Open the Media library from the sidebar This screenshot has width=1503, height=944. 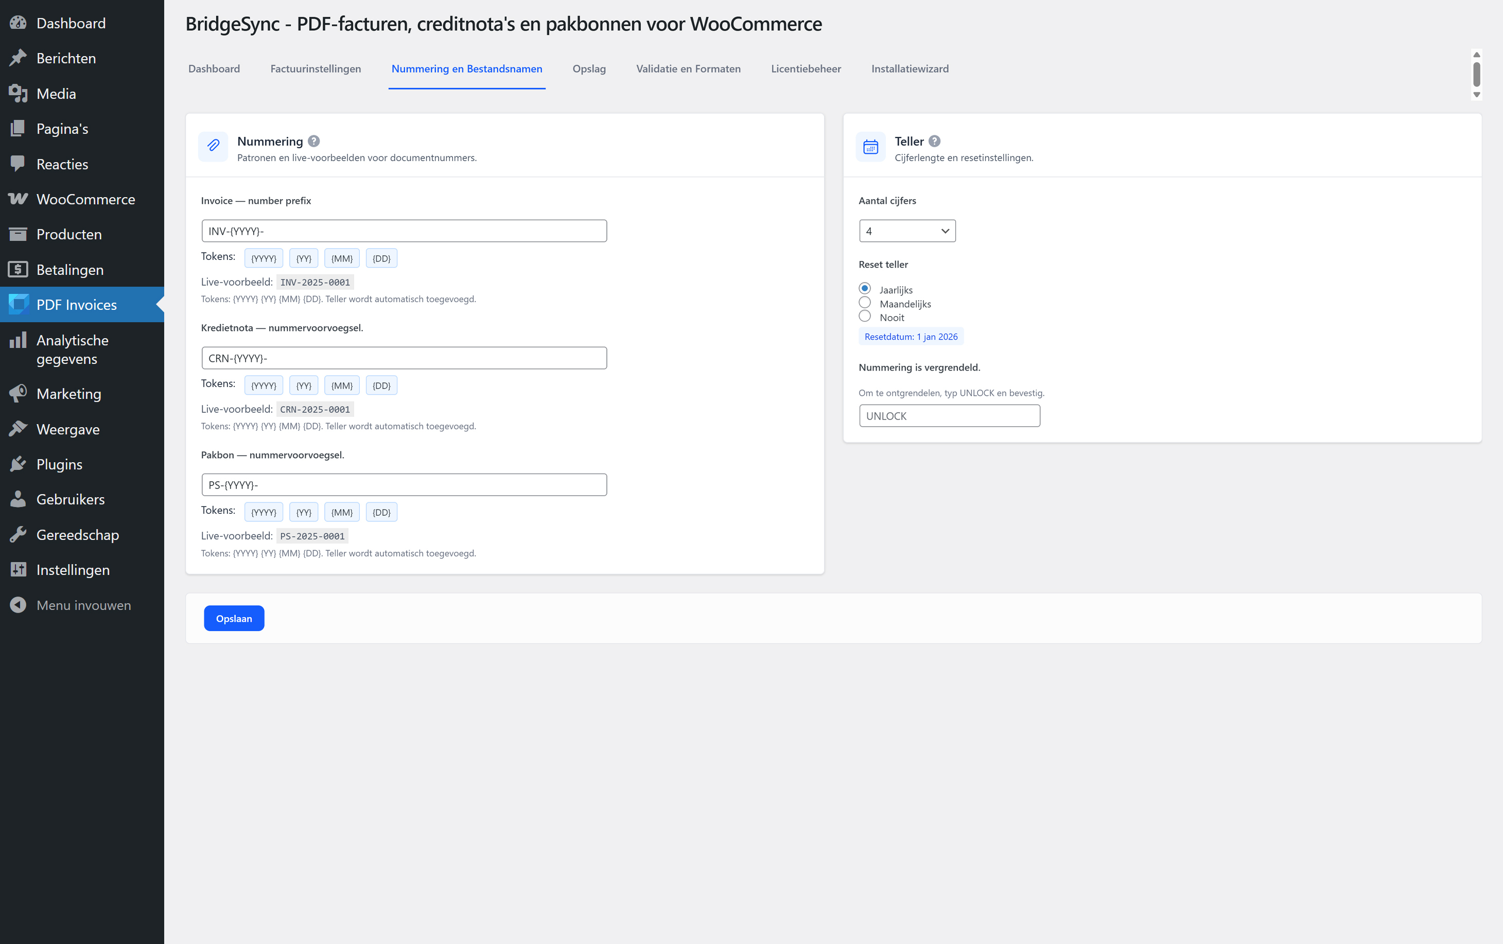click(x=56, y=94)
